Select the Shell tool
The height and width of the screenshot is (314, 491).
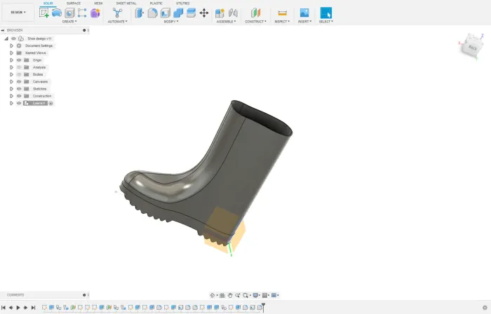point(166,13)
